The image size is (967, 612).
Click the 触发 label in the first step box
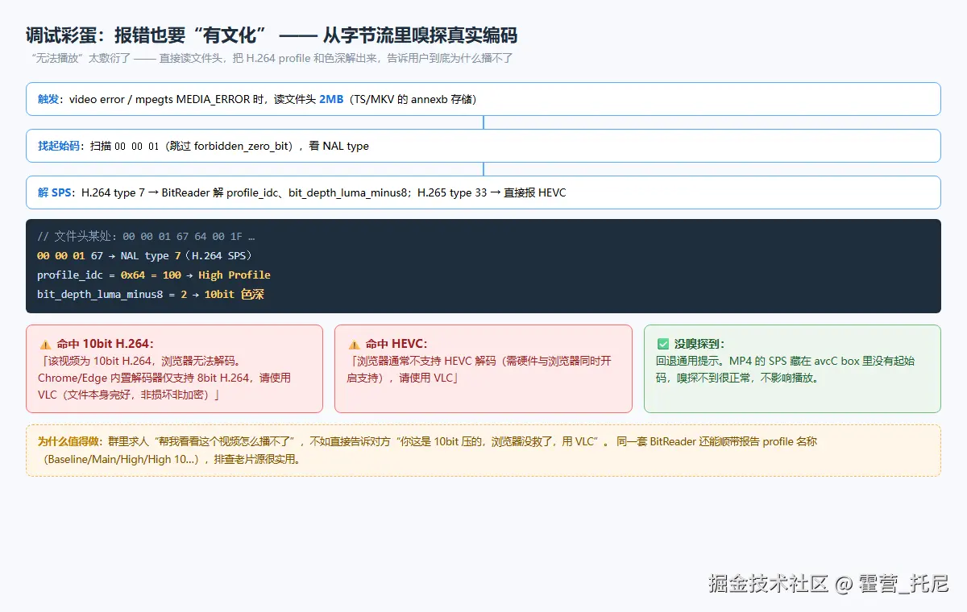point(48,99)
